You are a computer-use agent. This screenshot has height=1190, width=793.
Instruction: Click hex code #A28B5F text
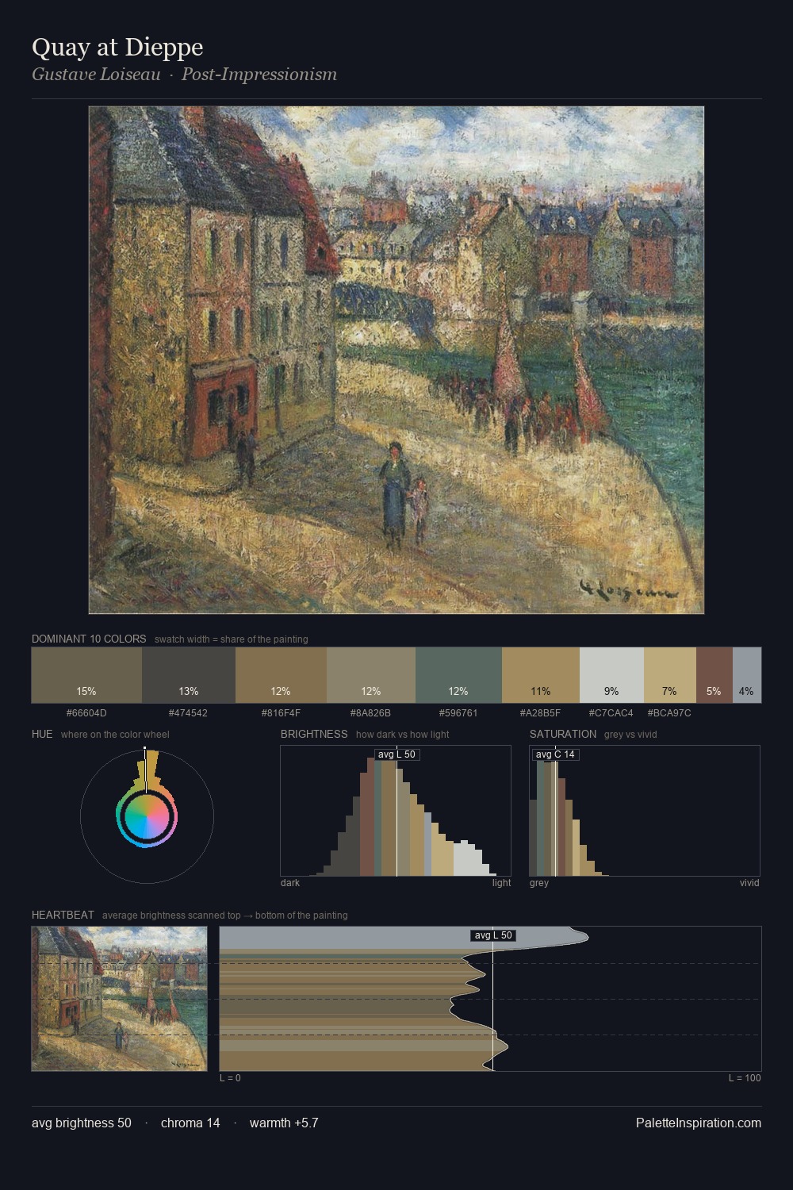[540, 712]
